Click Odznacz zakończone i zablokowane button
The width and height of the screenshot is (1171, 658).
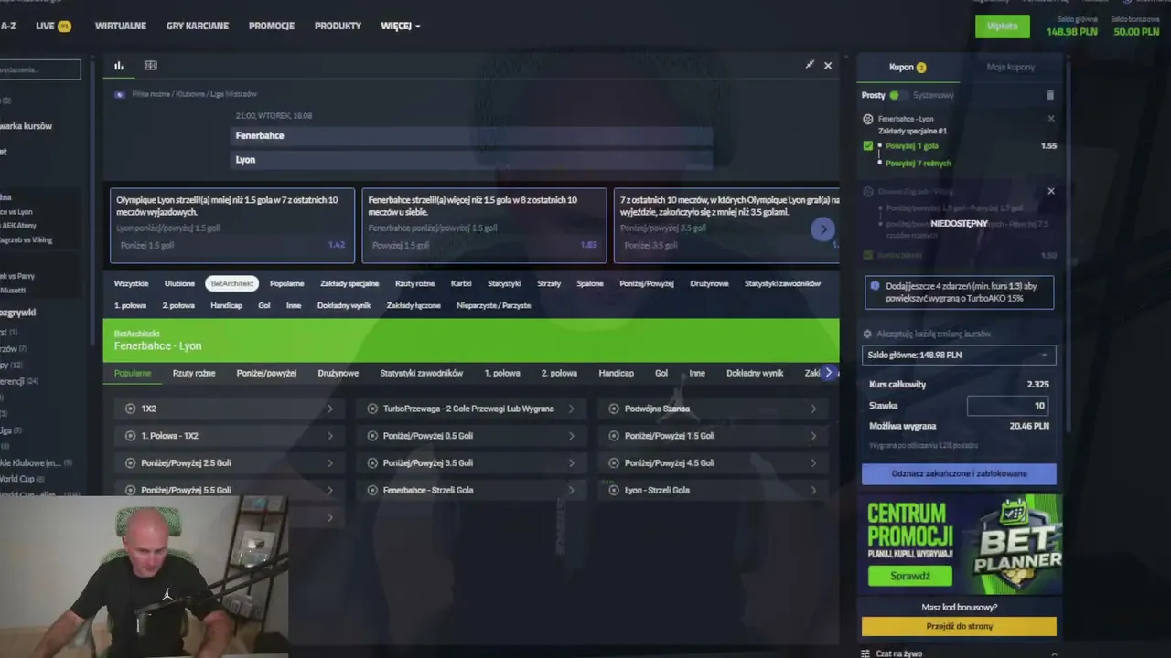pyautogui.click(x=959, y=473)
